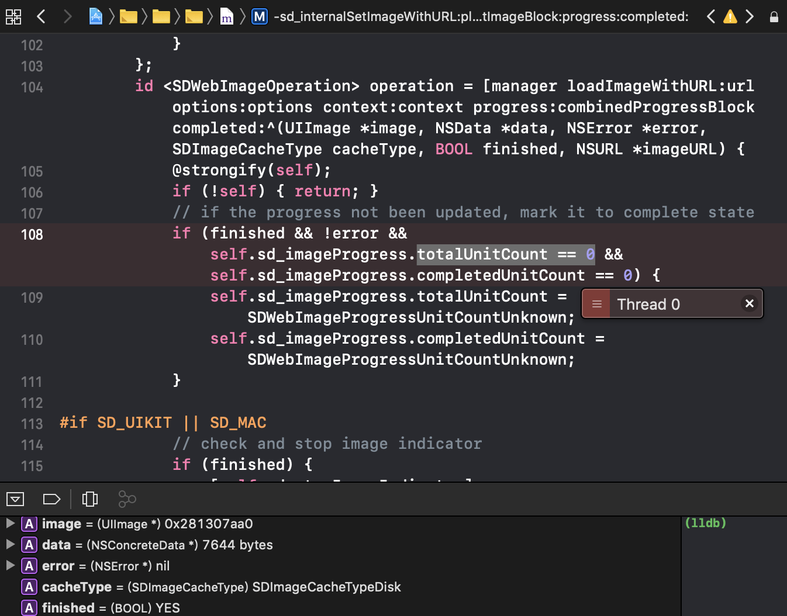Screen dimensions: 787x616
Task: Expand the data variable
Action: [9, 545]
